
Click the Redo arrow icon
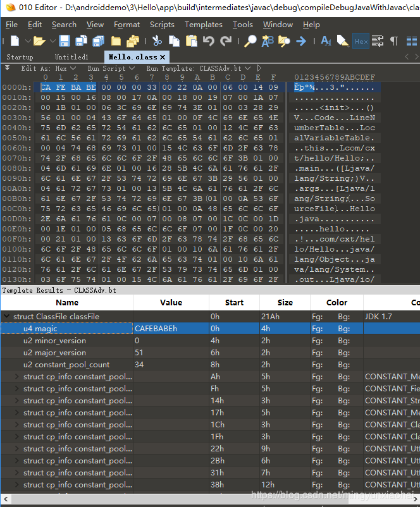coord(226,41)
